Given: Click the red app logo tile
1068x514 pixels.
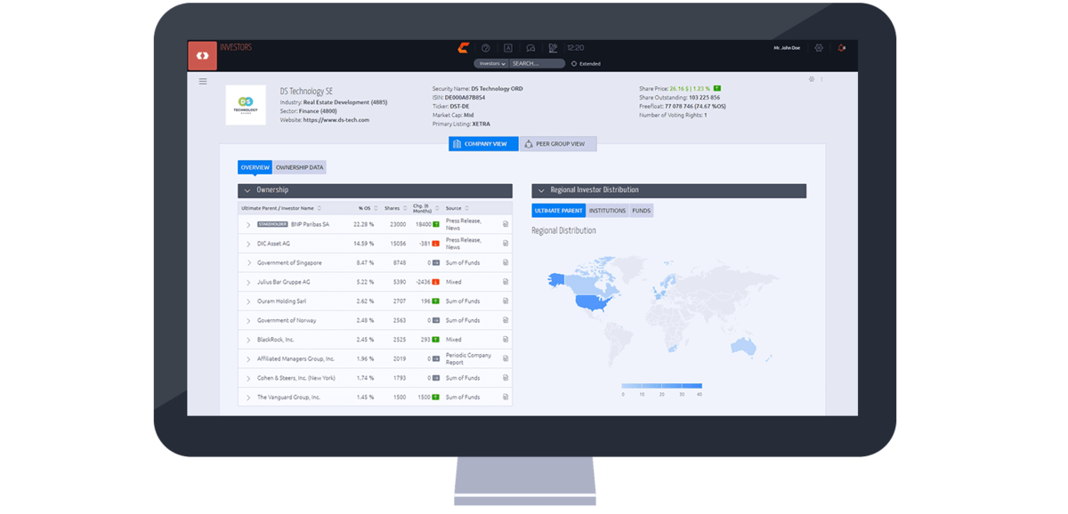Looking at the screenshot, I should tap(202, 56).
